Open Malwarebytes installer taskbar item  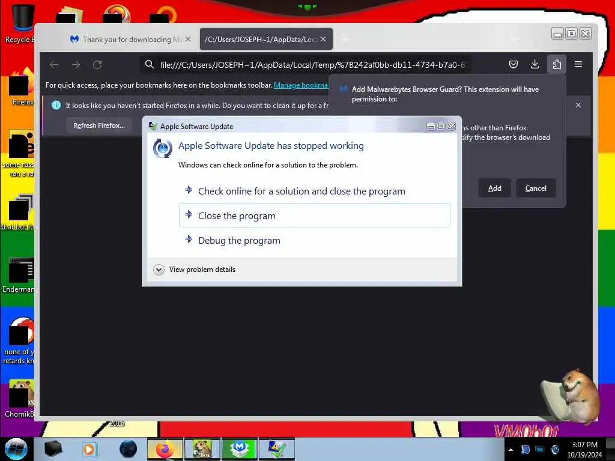coord(239,449)
